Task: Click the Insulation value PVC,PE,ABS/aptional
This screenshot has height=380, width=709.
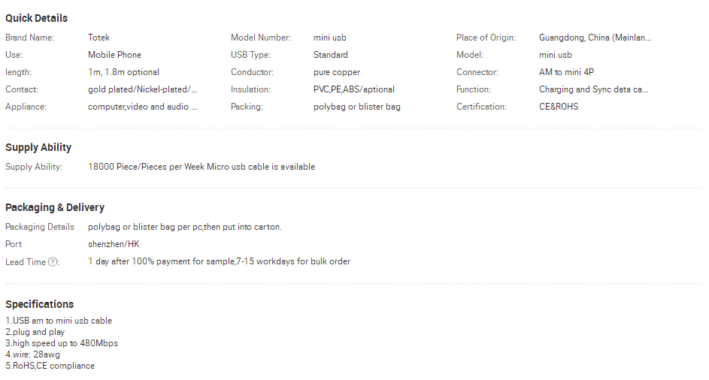Action: click(x=354, y=89)
